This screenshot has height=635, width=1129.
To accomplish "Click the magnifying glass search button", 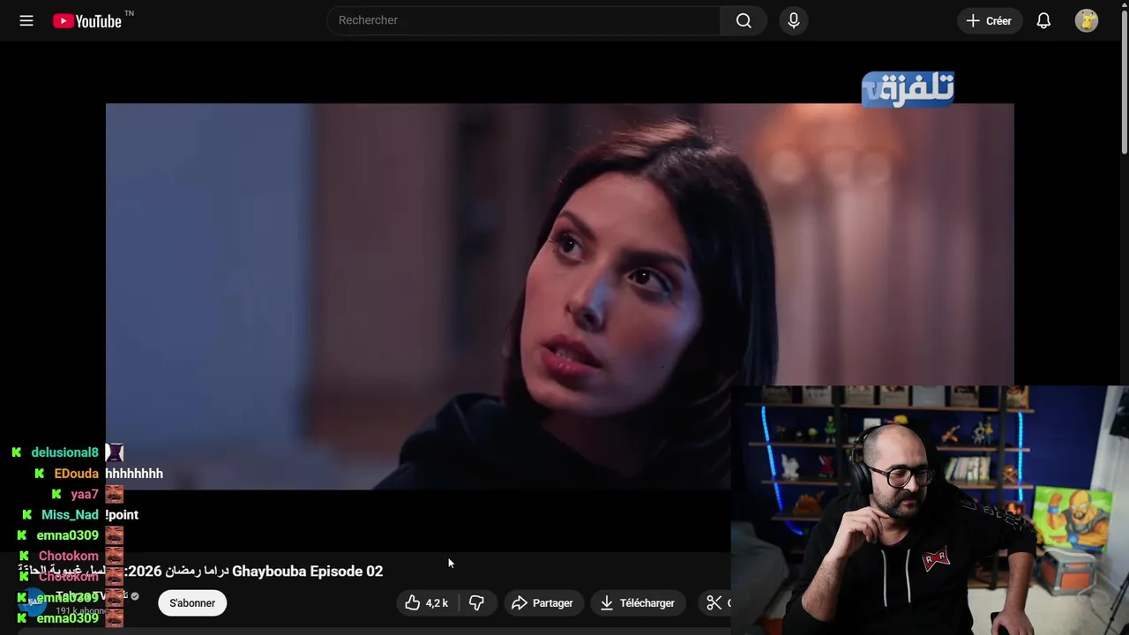I will pyautogui.click(x=744, y=20).
